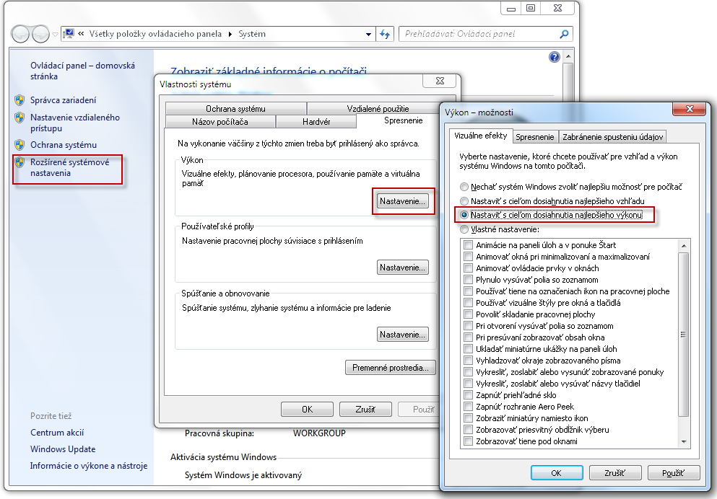Check 'Používať tiene na označeniach ikon' option
The width and height of the screenshot is (717, 499).
pos(468,291)
